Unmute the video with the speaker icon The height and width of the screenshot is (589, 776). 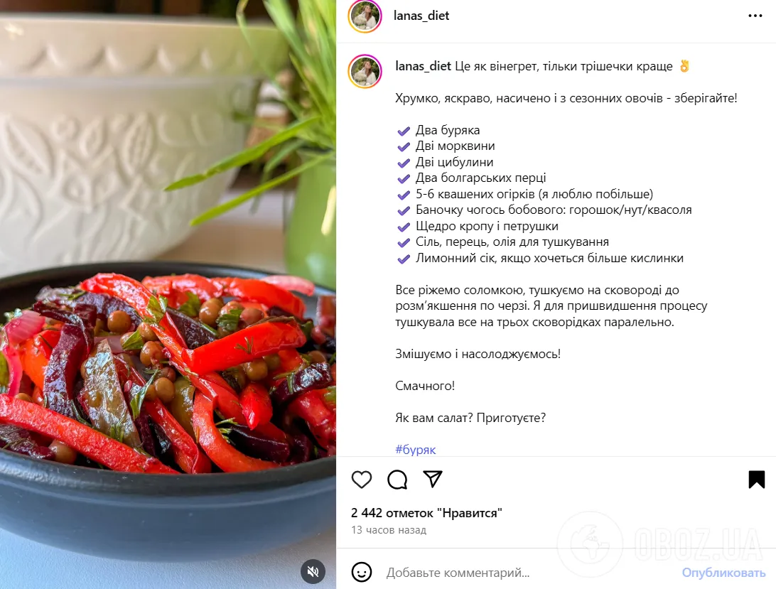pos(313,572)
